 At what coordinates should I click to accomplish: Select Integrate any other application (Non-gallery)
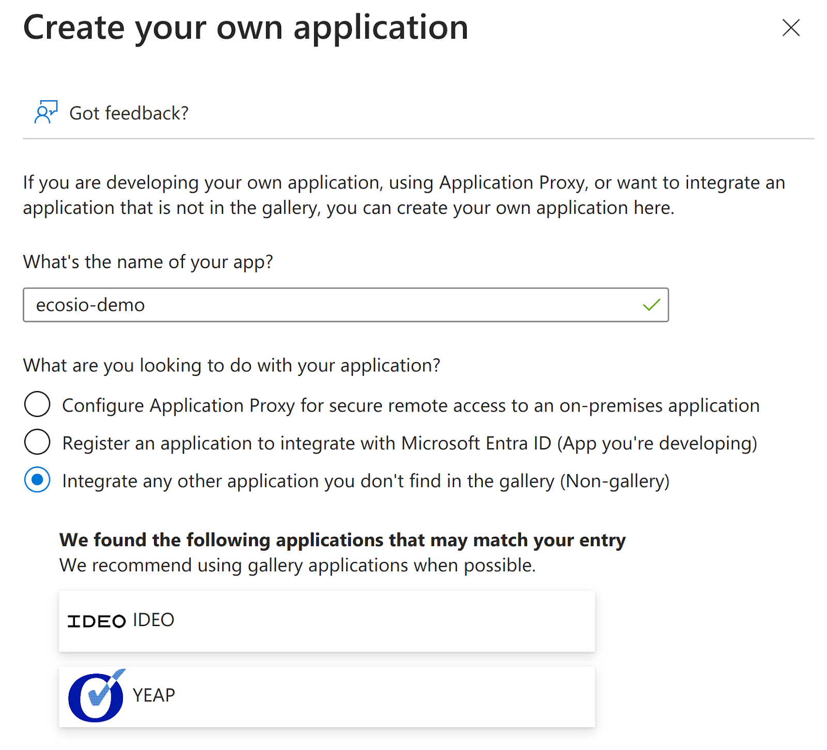37,480
